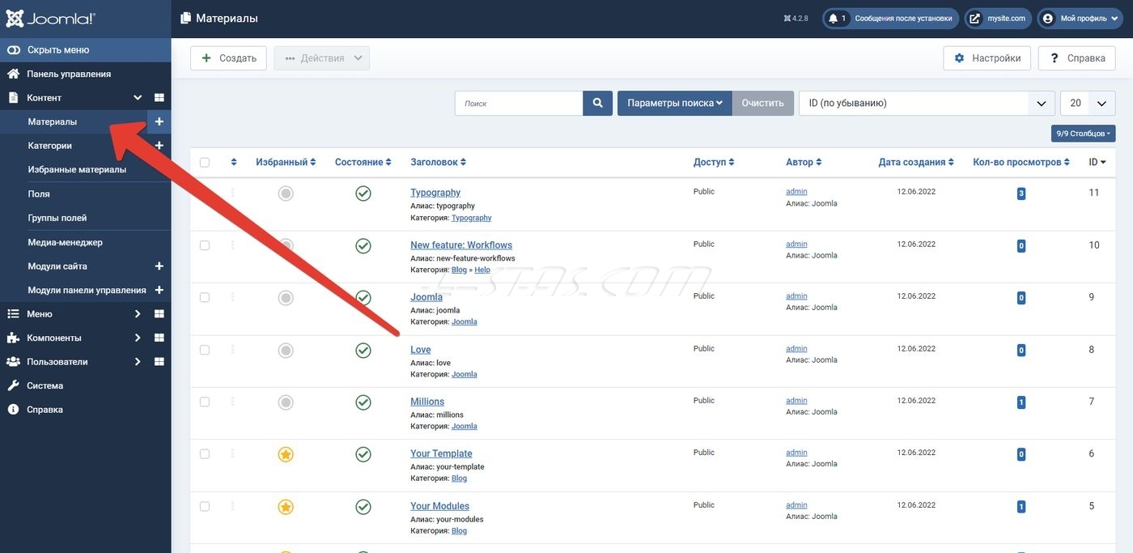
Task: Check the Millions row checkbox
Action: [x=205, y=402]
